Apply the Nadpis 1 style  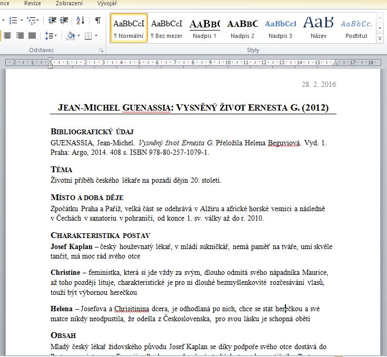(205, 28)
